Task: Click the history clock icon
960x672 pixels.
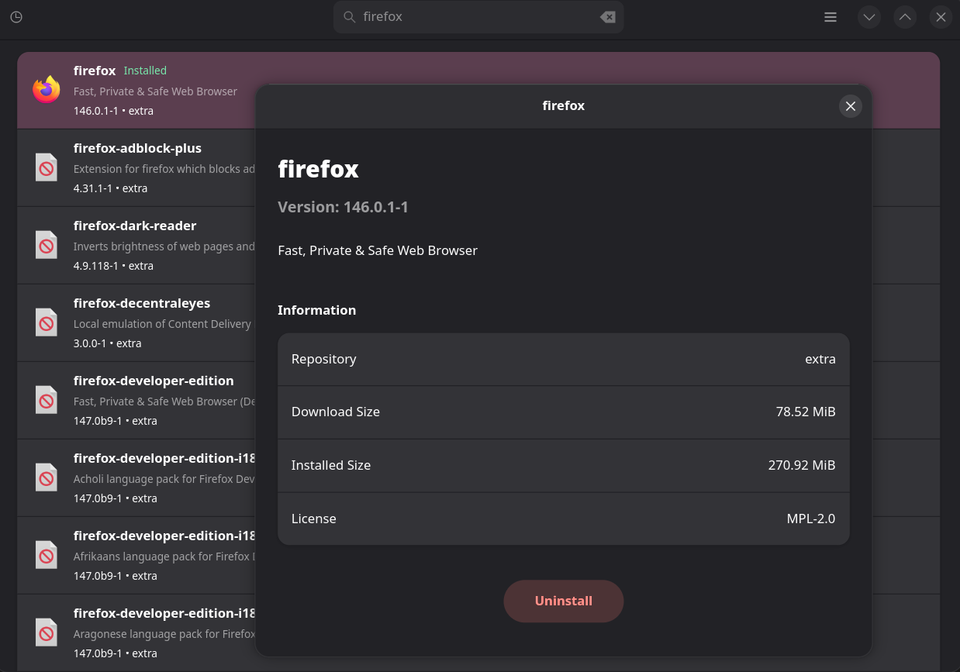Action: coord(16,17)
